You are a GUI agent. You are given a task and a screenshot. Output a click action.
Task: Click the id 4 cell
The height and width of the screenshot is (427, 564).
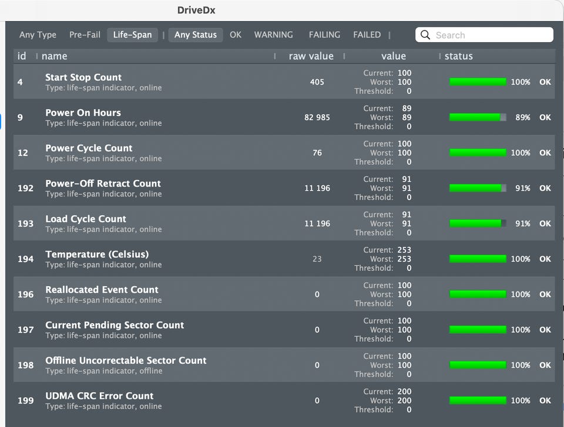[x=20, y=82]
